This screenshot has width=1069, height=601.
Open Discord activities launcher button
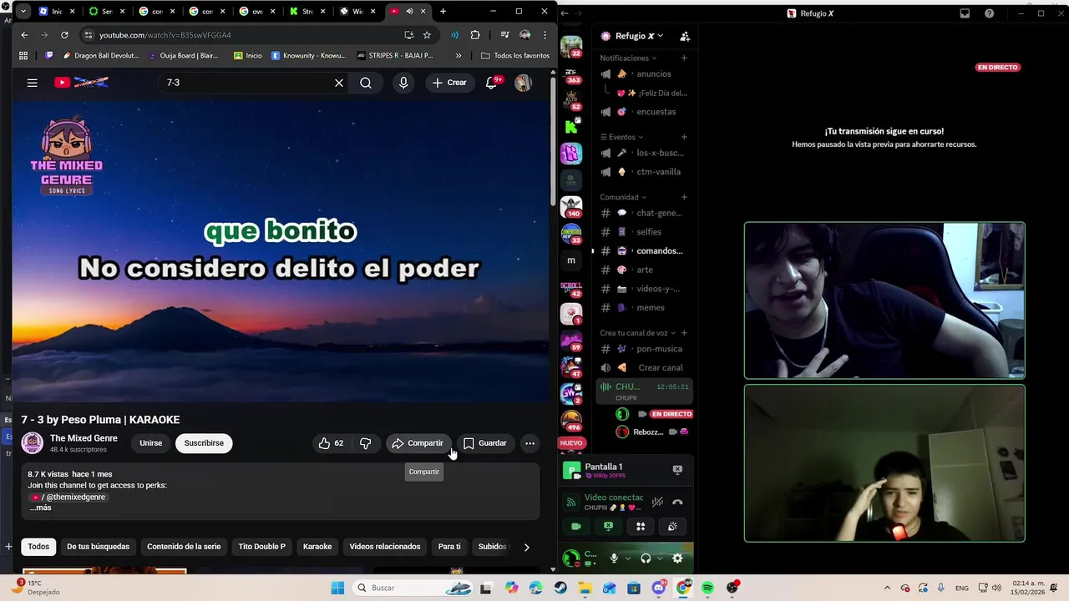click(641, 526)
